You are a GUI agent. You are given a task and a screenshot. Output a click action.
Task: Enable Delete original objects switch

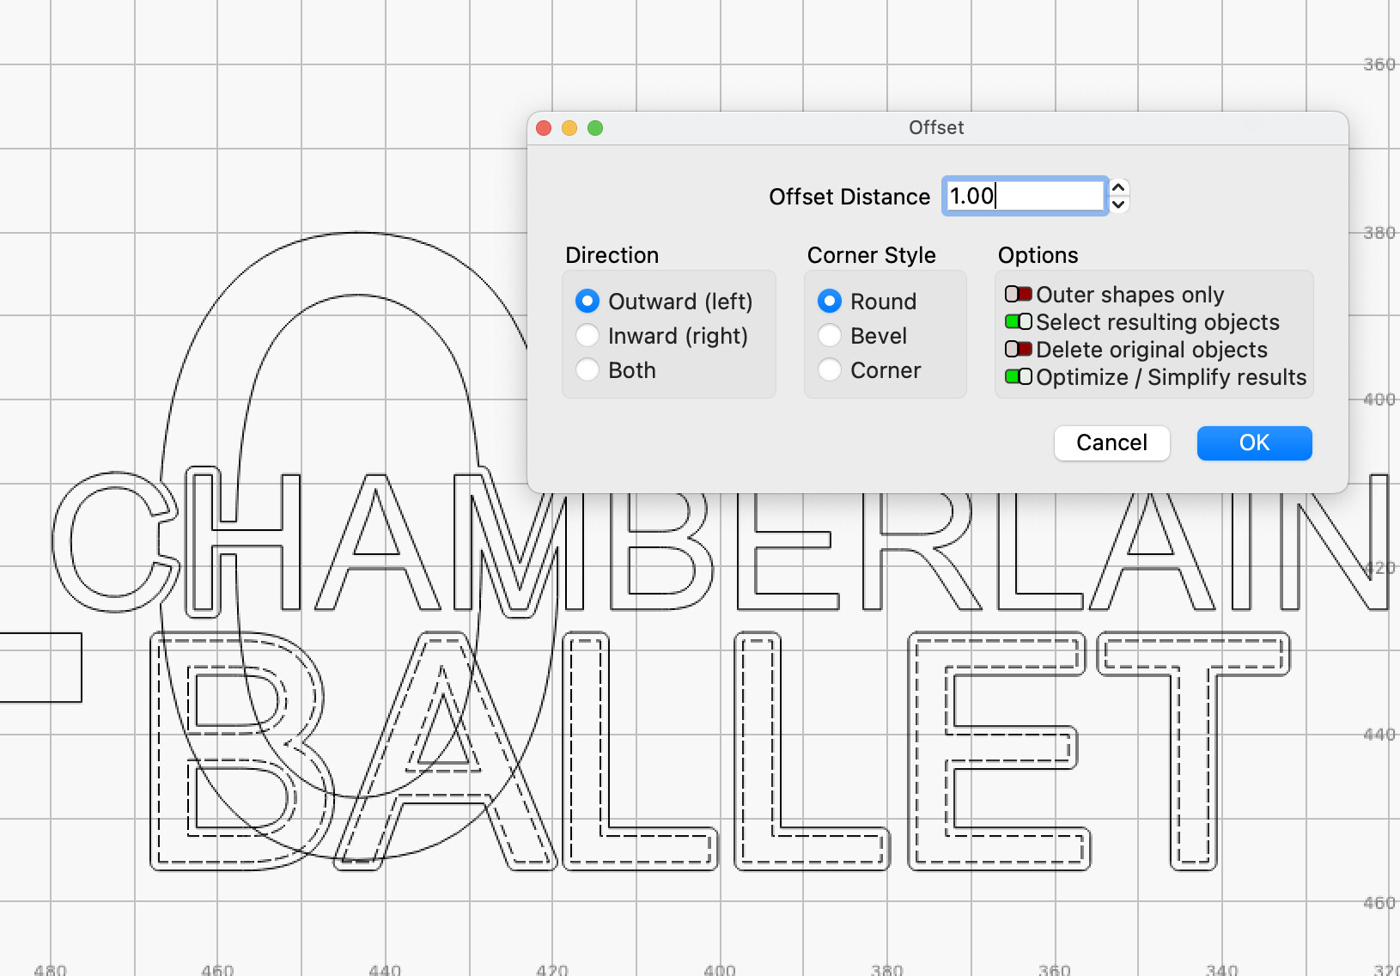[x=1019, y=350]
